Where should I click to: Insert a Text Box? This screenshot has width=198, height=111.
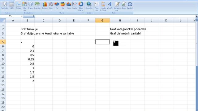[97, 6]
